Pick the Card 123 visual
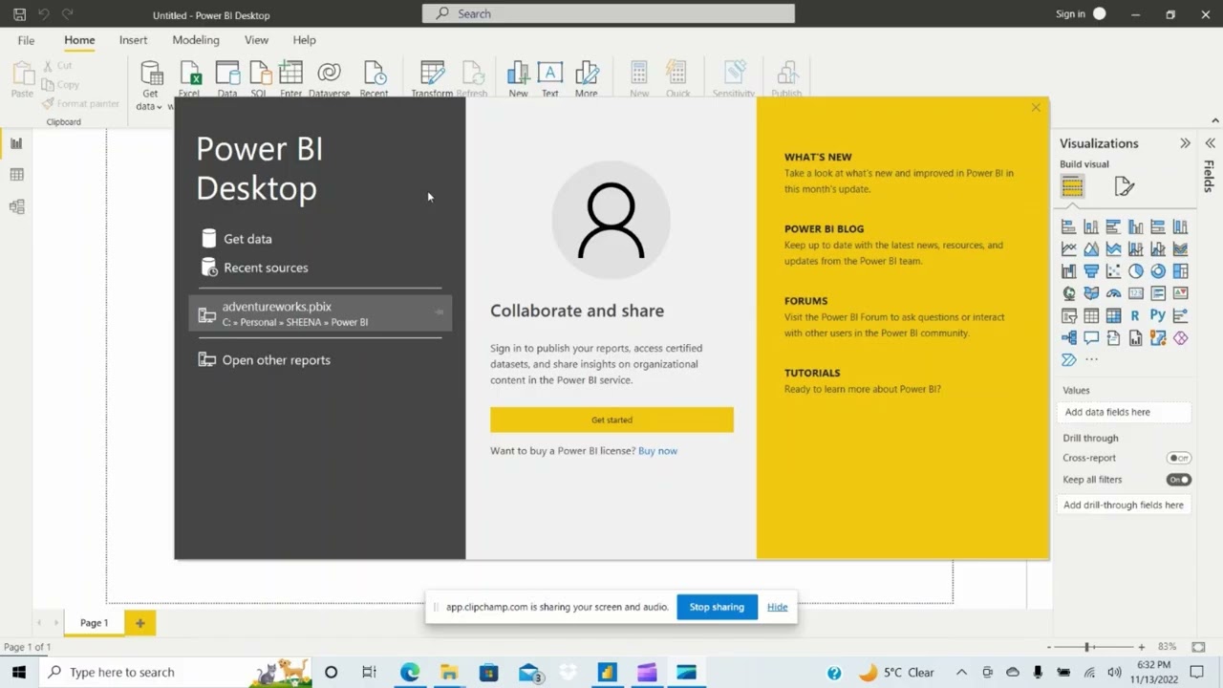 (x=1135, y=293)
